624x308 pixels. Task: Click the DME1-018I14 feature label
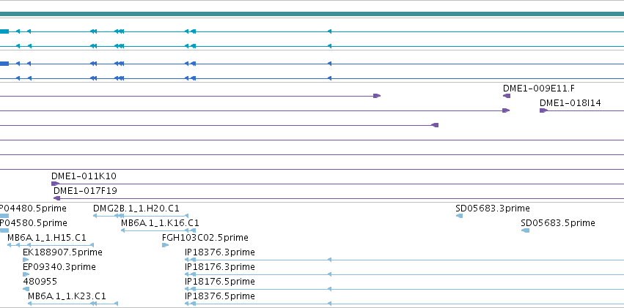(x=570, y=103)
